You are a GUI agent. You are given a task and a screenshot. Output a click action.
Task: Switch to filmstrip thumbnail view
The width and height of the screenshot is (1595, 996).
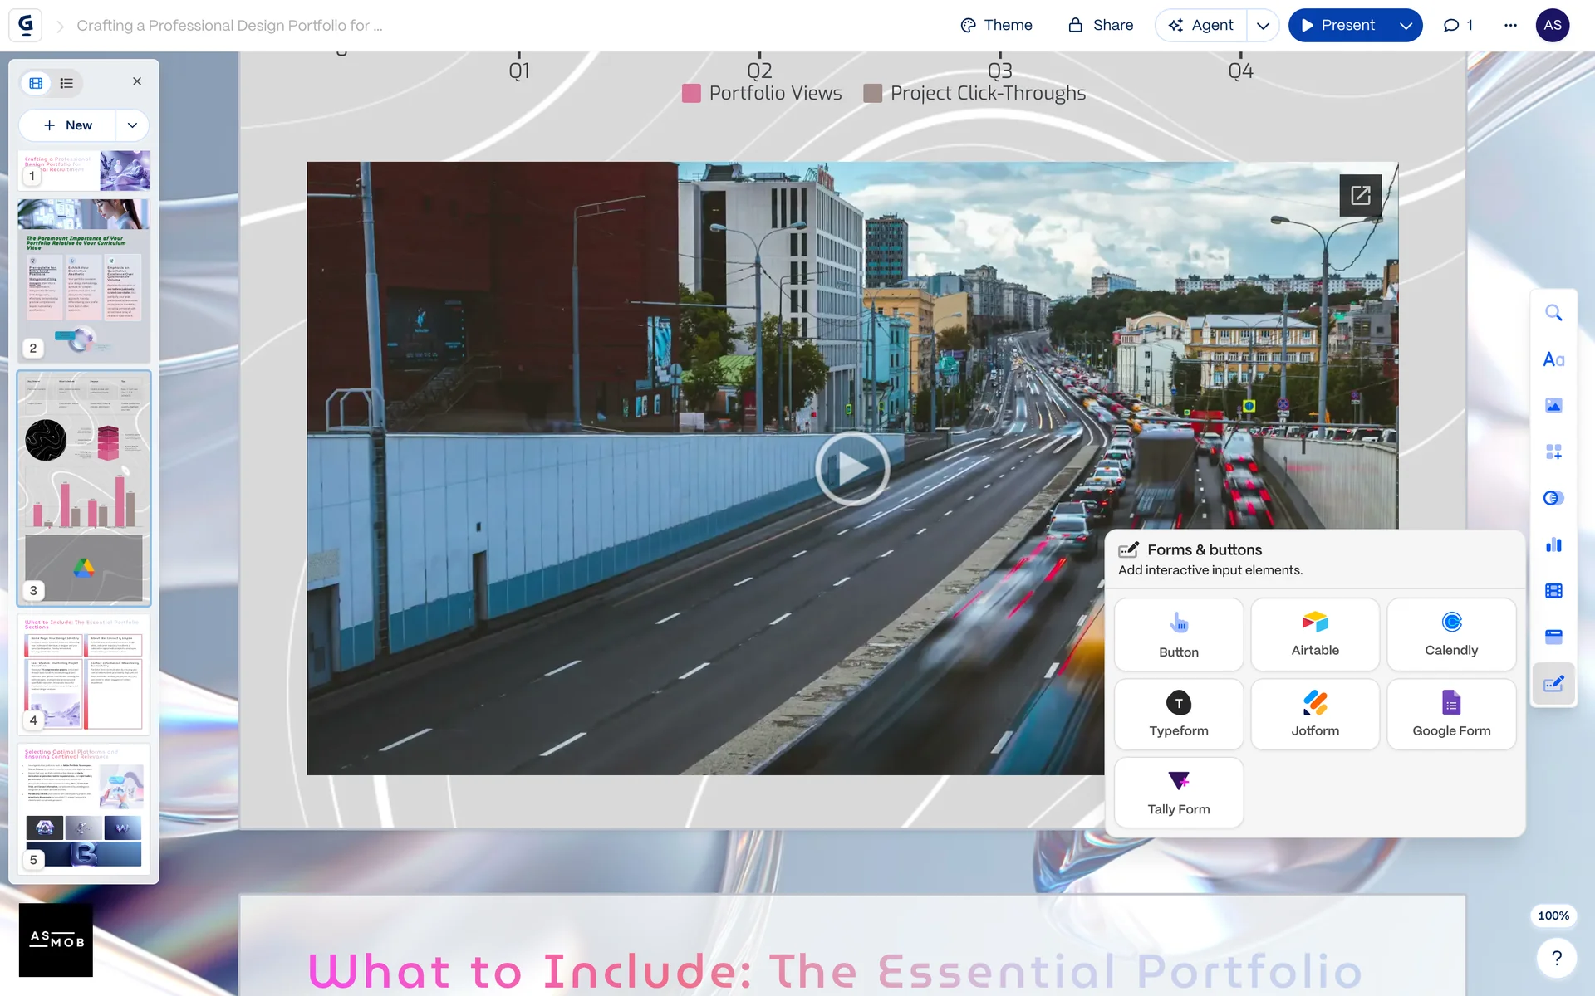click(36, 83)
